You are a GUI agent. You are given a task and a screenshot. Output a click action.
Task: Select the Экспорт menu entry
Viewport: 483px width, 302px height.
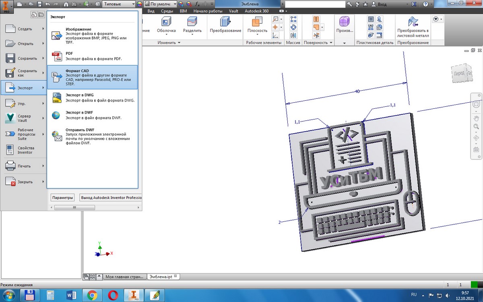click(x=24, y=88)
